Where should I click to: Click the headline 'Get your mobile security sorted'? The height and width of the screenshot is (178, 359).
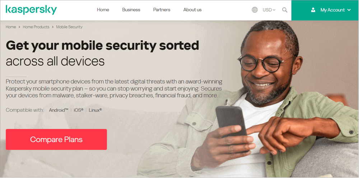coord(102,45)
